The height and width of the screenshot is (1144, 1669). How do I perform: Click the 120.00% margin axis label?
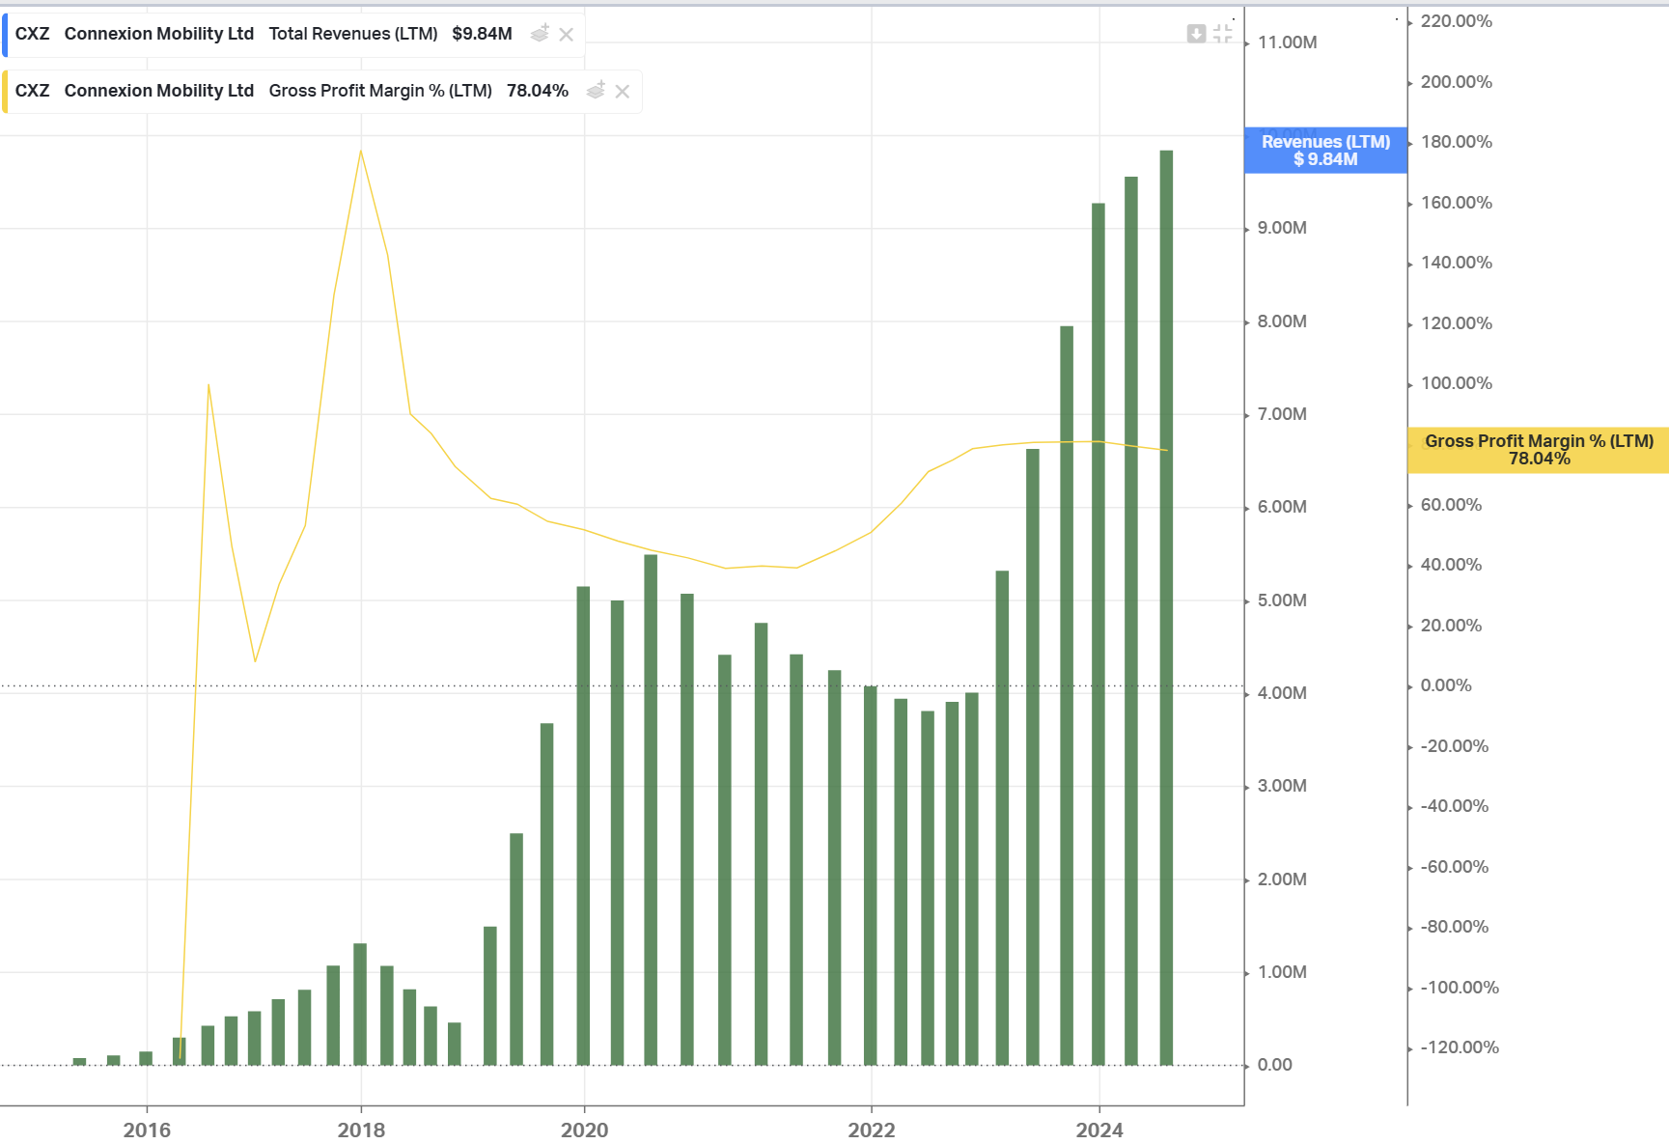tap(1456, 323)
